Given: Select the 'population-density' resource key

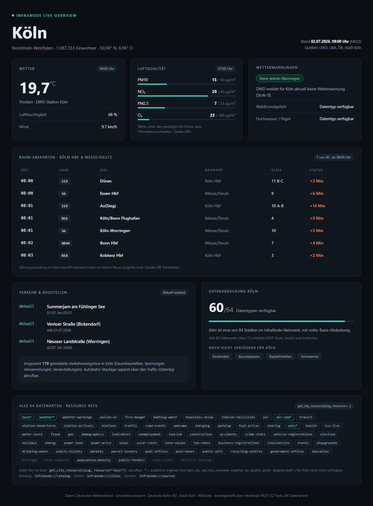Looking at the screenshot, I should coord(94,460).
